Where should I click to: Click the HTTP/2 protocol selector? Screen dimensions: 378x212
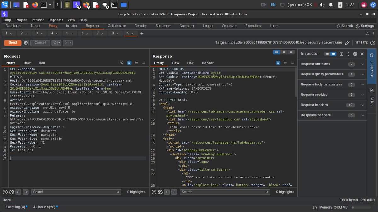coord(361,43)
